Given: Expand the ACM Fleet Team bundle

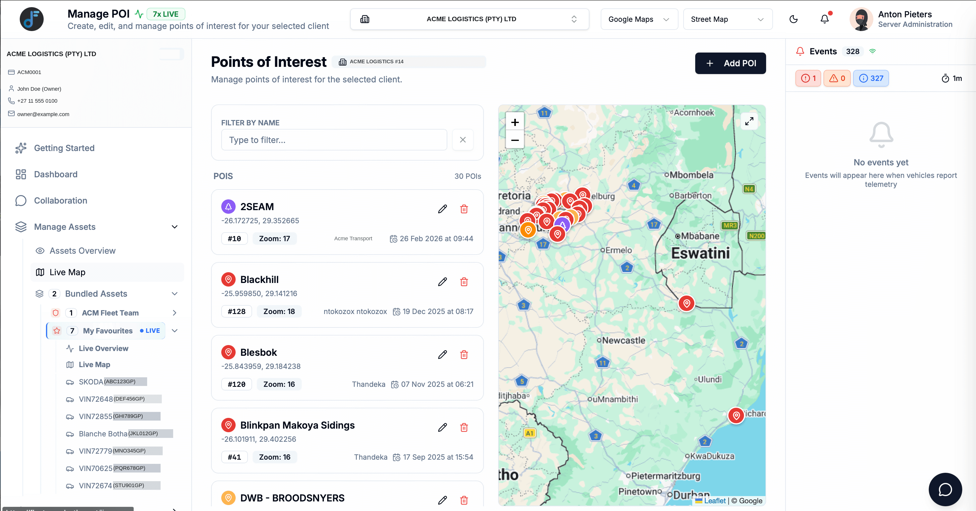Looking at the screenshot, I should (x=174, y=313).
